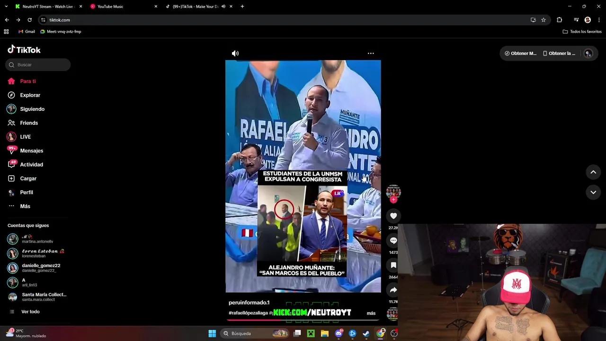The height and width of the screenshot is (341, 606).
Task: Expand the caption with 'más'
Action: coord(371,313)
